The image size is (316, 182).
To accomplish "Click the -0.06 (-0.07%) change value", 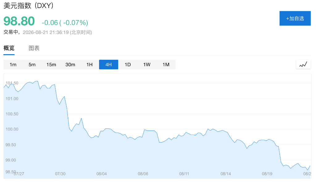I will point(65,22).
